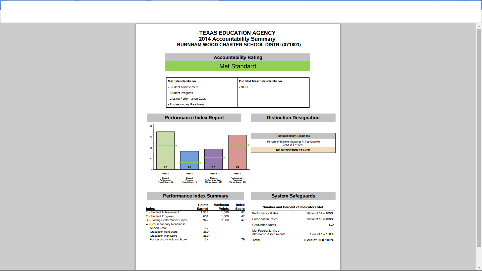This screenshot has height=271, width=482.
Task: Click the Distinction Designation heading
Action: click(293, 118)
